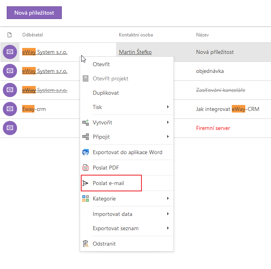The image size is (271, 269).
Task: Click the Otevřít projekt book icon
Action: (x=85, y=78)
